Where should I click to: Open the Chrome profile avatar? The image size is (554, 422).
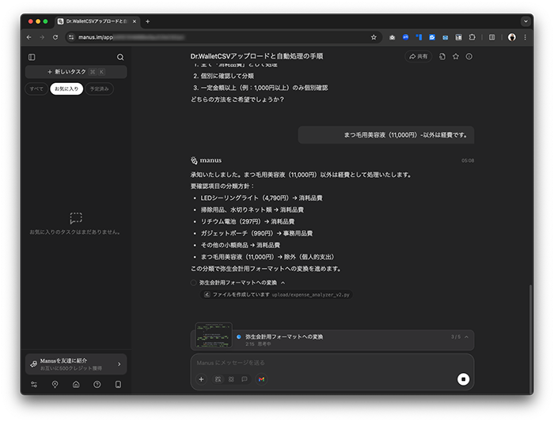pos(511,37)
